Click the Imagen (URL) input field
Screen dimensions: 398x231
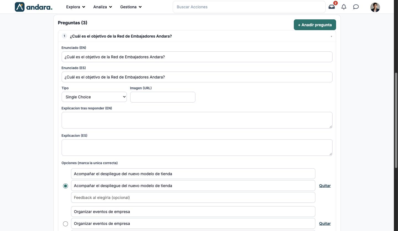163,97
